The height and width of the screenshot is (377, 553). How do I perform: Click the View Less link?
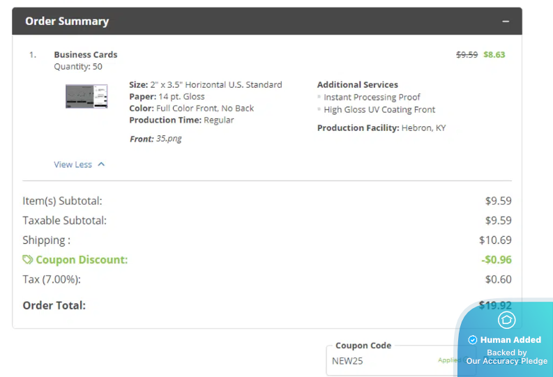pos(73,164)
